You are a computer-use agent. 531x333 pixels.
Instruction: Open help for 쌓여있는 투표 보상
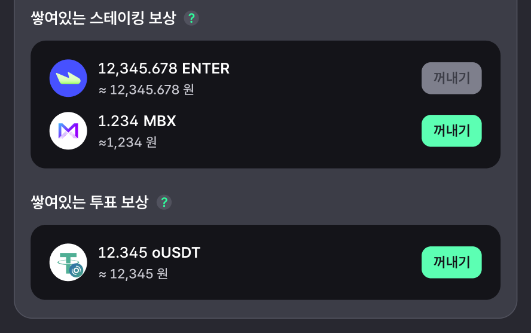point(164,203)
